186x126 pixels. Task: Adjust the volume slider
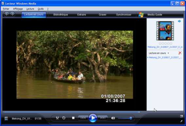[125, 118]
